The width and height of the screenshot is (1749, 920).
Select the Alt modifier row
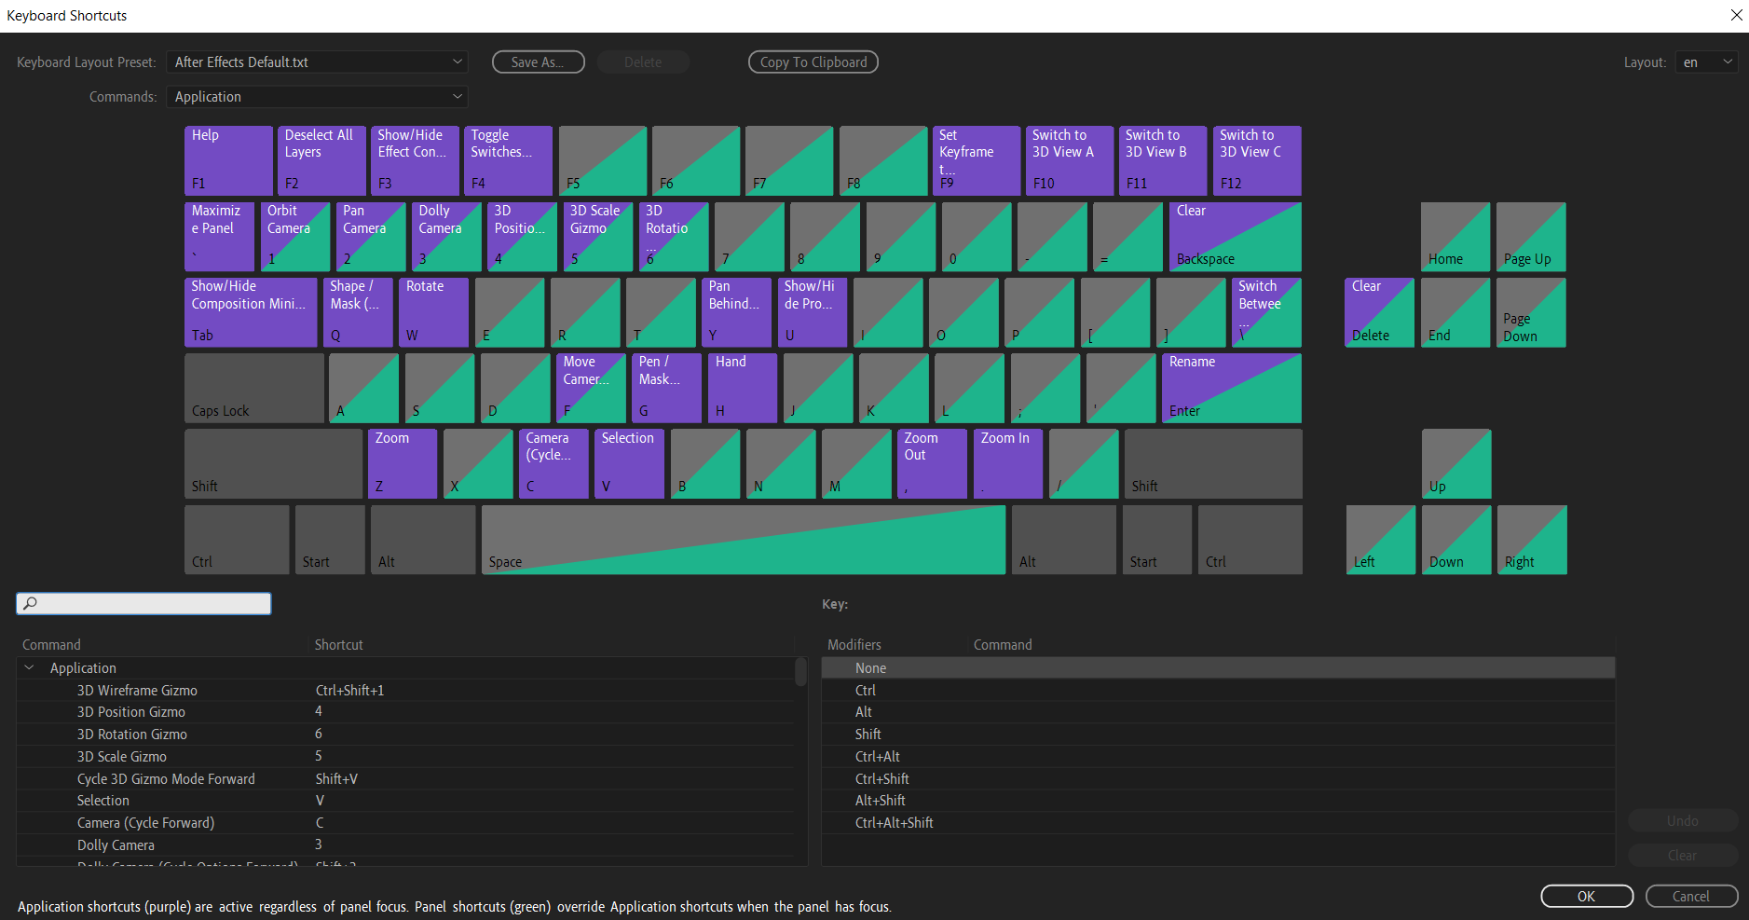[x=1218, y=712]
